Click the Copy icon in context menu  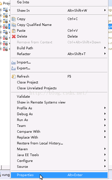pos(14,19)
